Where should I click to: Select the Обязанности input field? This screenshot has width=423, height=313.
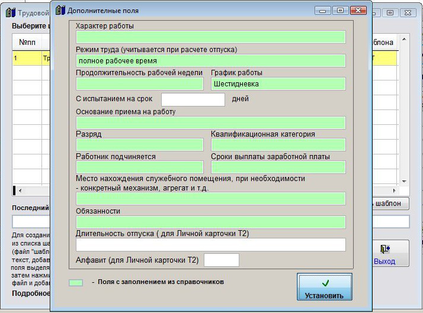point(211,222)
